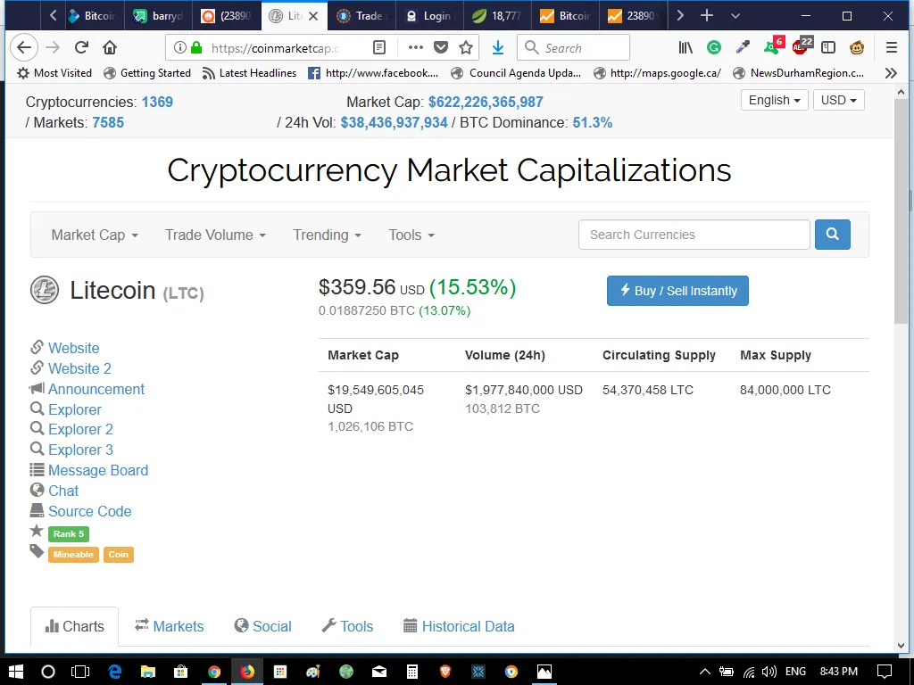Open the Message Board link

pyautogui.click(x=98, y=470)
